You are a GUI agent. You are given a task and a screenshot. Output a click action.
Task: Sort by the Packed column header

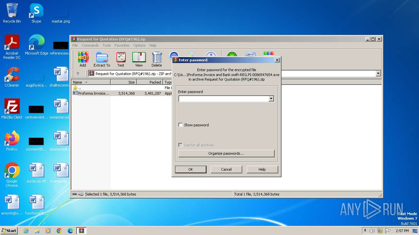pyautogui.click(x=150, y=82)
